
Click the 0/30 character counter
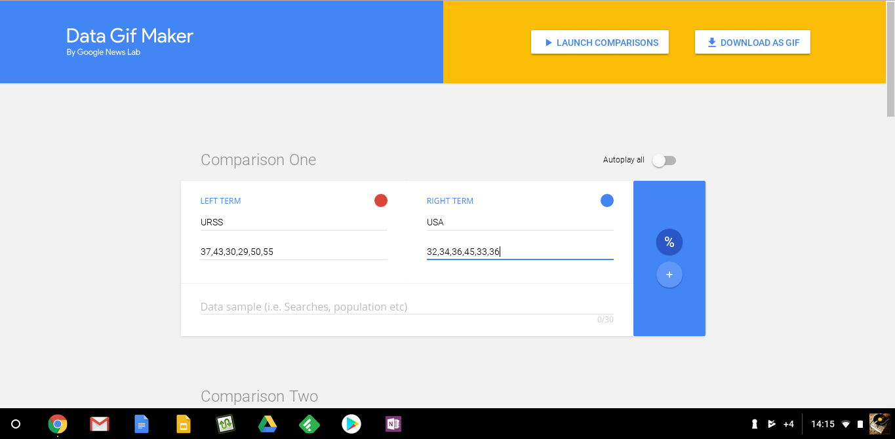605,320
